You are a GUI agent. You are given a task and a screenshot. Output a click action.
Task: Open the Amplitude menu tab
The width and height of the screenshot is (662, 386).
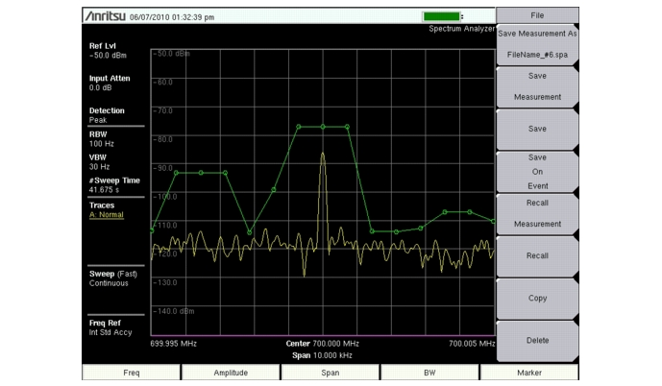[x=230, y=371]
